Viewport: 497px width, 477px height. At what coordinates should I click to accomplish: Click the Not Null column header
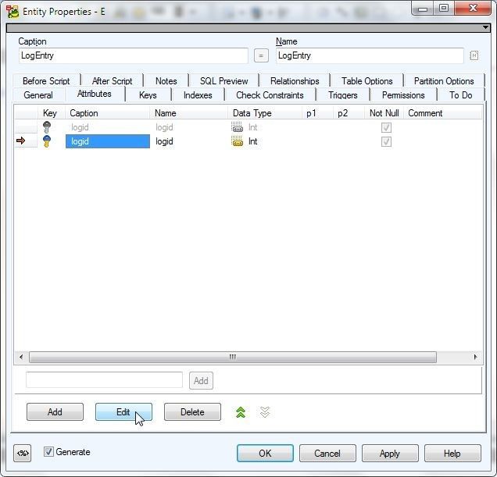(x=384, y=113)
